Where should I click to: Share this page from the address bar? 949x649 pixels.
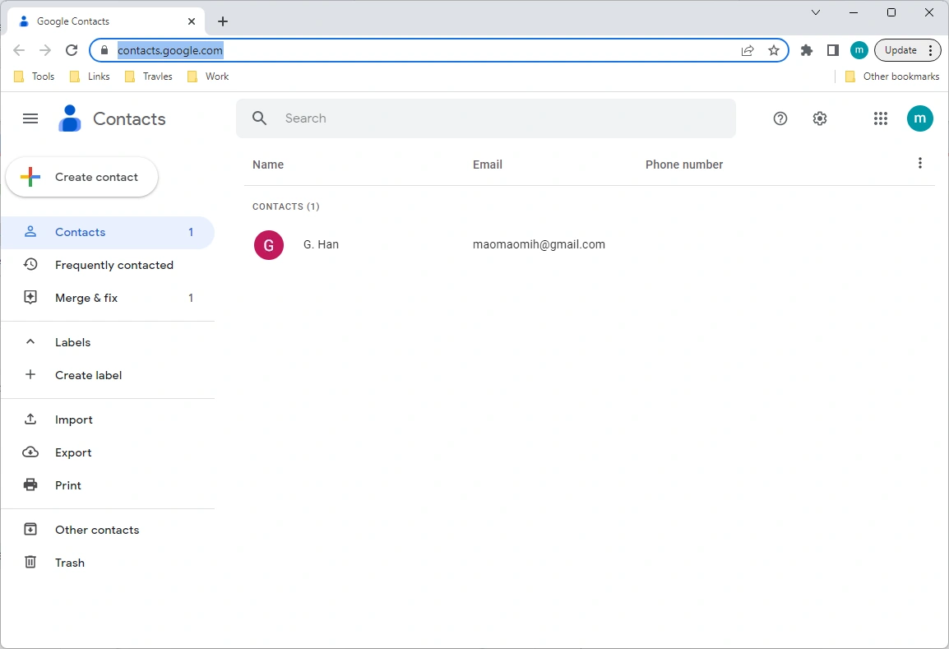pyautogui.click(x=748, y=50)
